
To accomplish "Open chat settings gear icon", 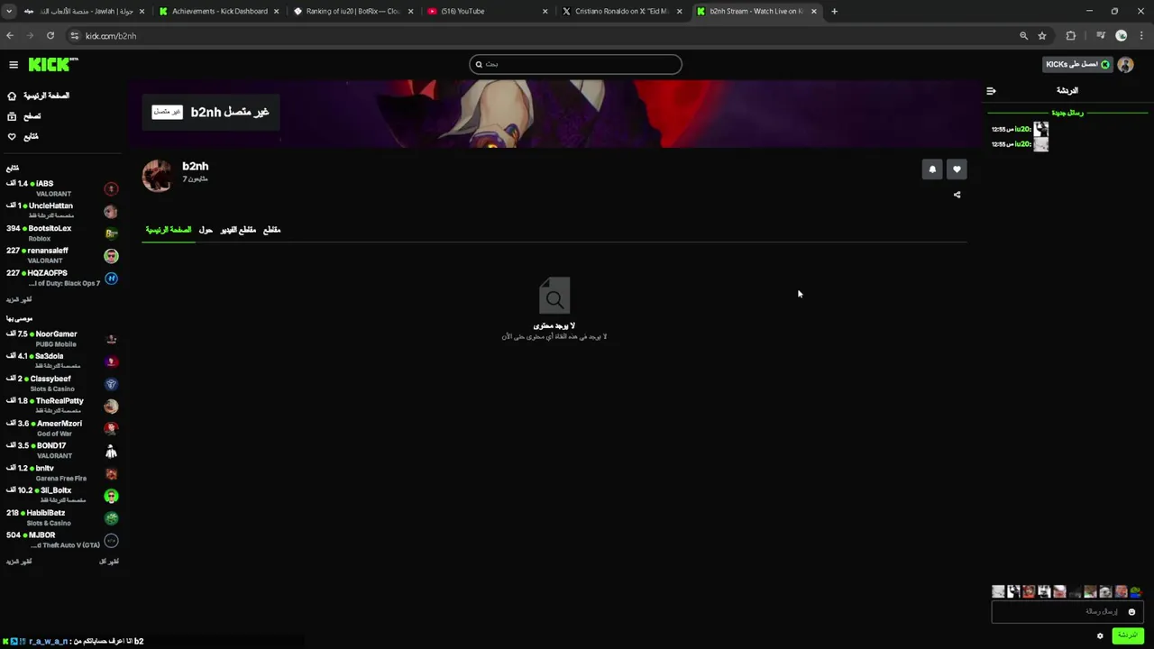I will pyautogui.click(x=1100, y=635).
